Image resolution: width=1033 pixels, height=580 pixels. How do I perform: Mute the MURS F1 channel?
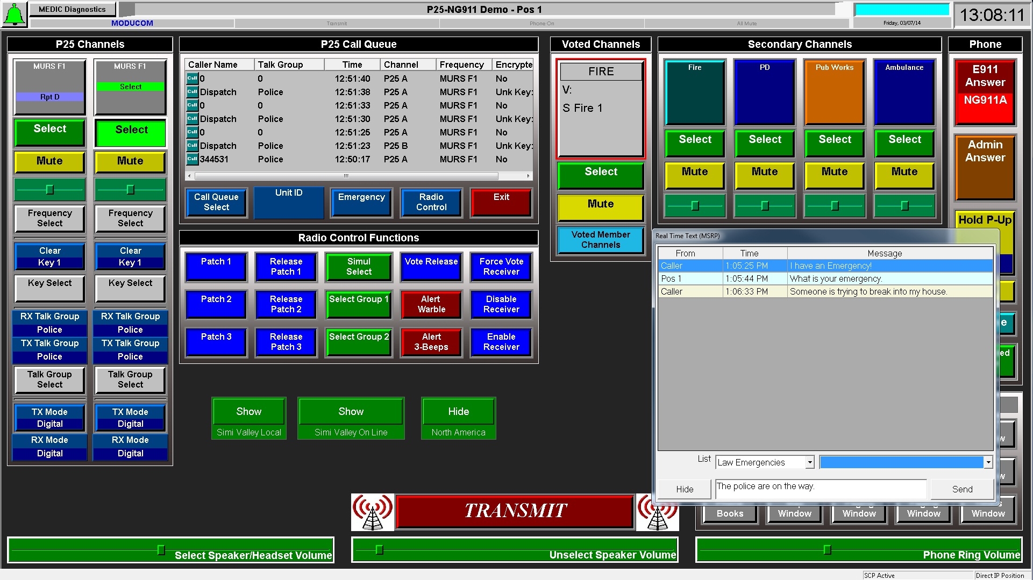[49, 161]
